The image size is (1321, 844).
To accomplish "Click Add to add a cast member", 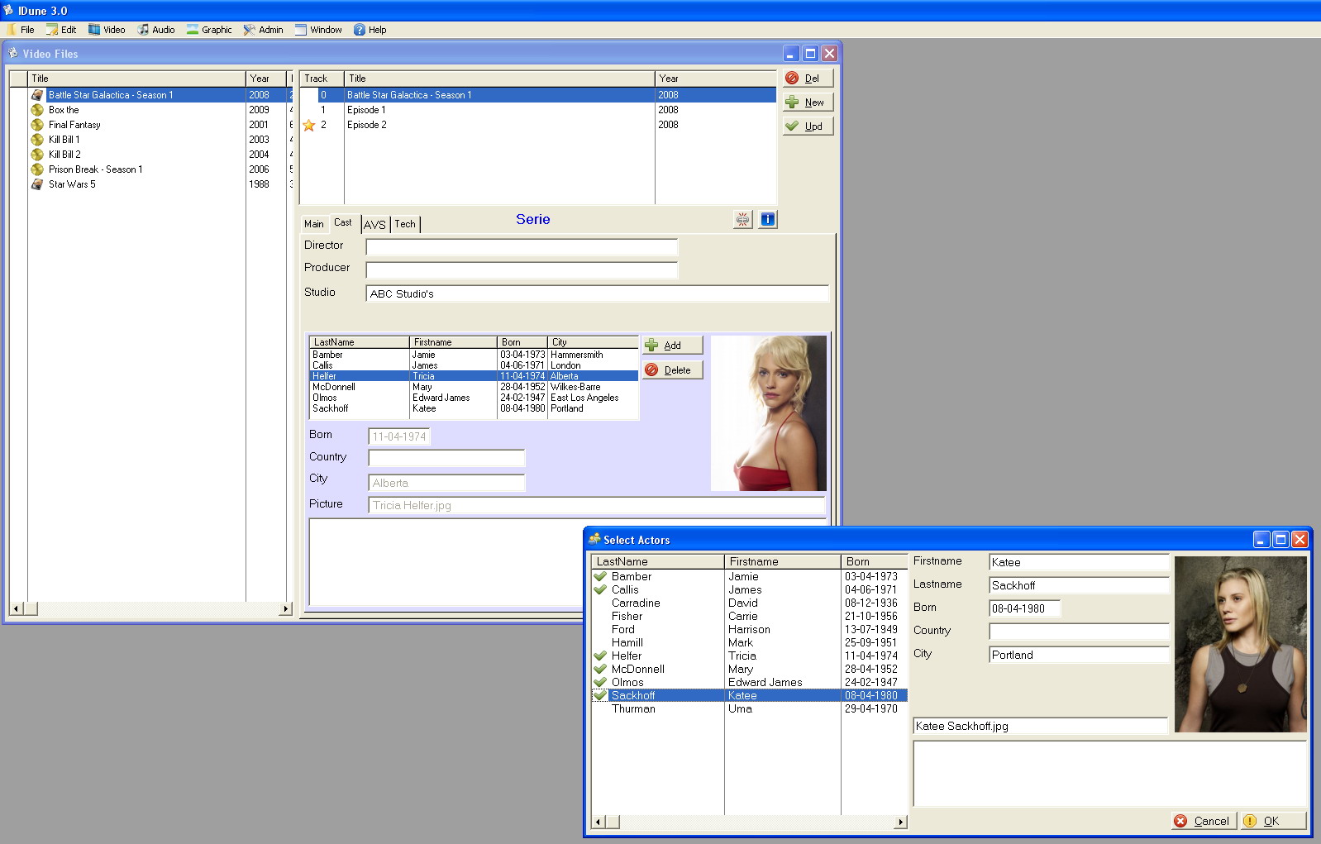I will [673, 346].
